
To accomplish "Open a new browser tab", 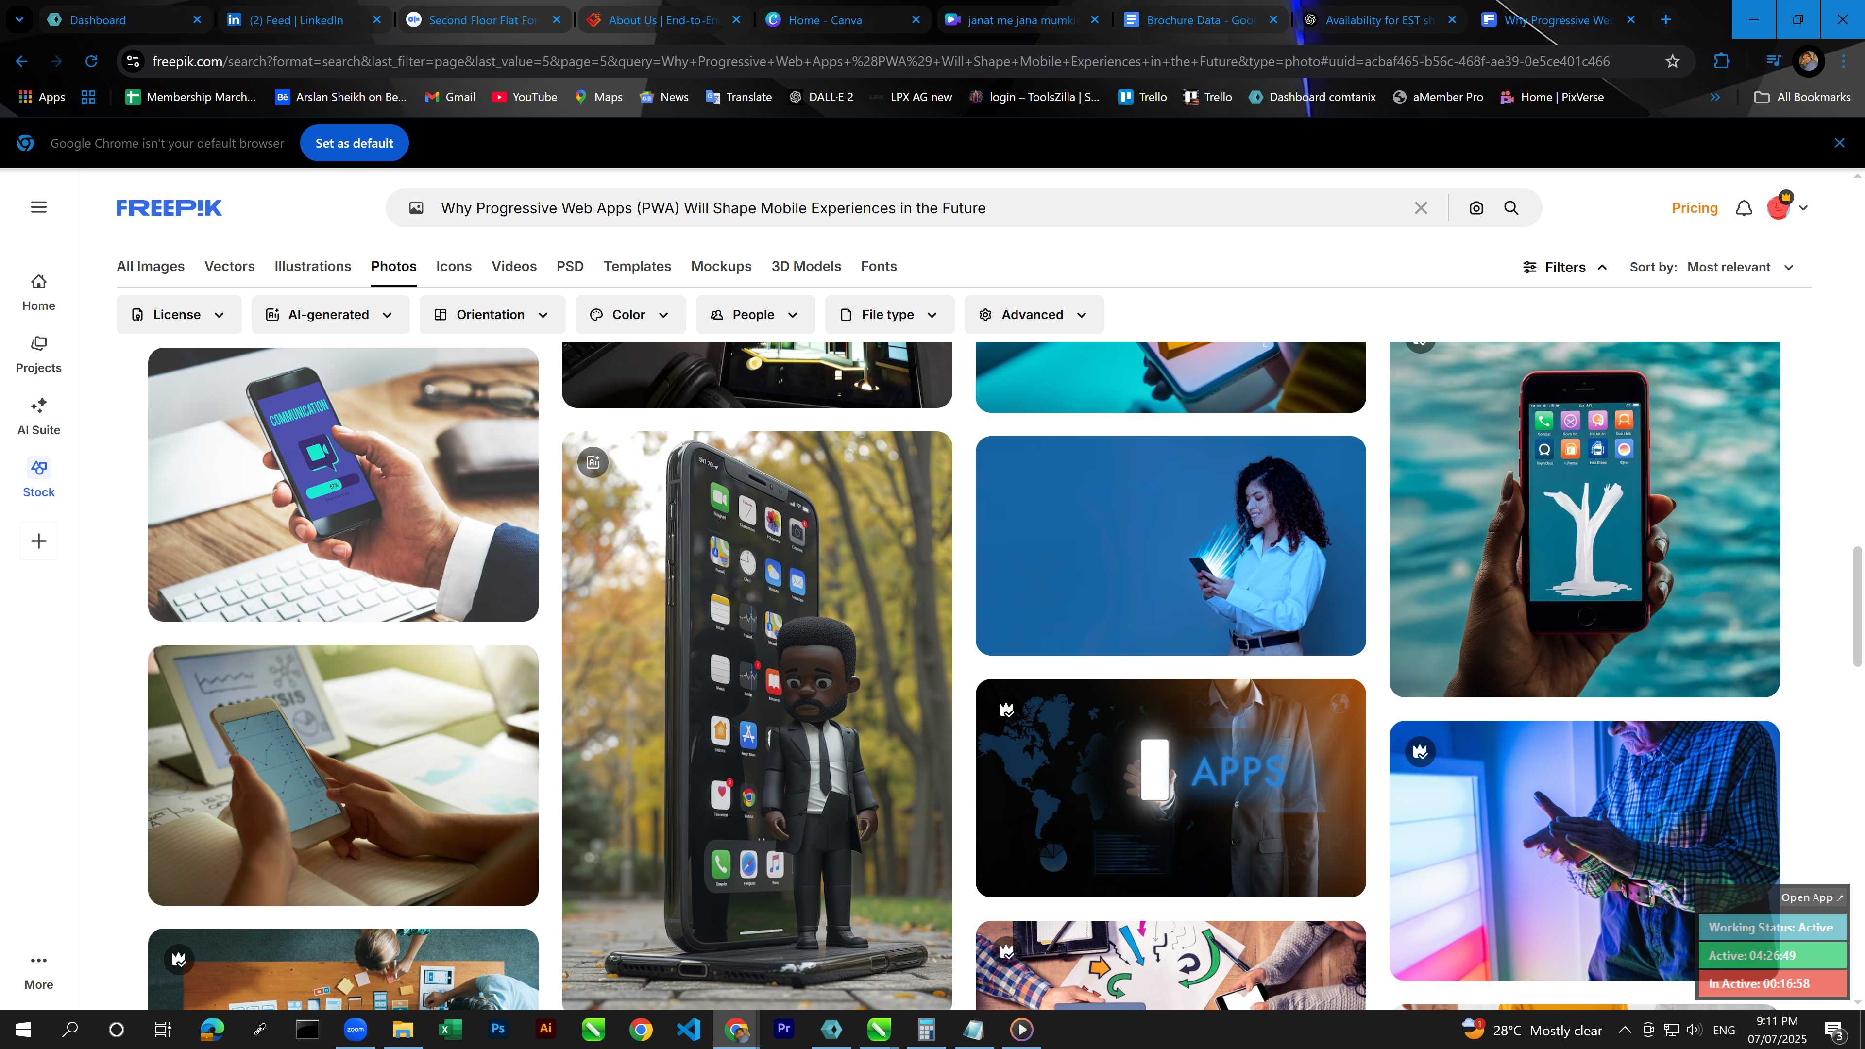I will [1665, 19].
